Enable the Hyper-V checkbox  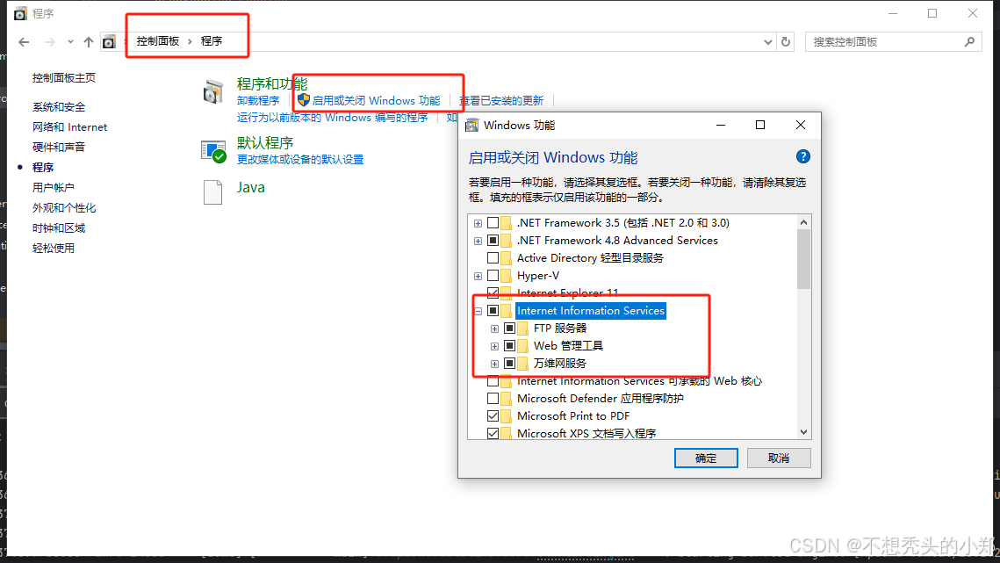point(493,276)
